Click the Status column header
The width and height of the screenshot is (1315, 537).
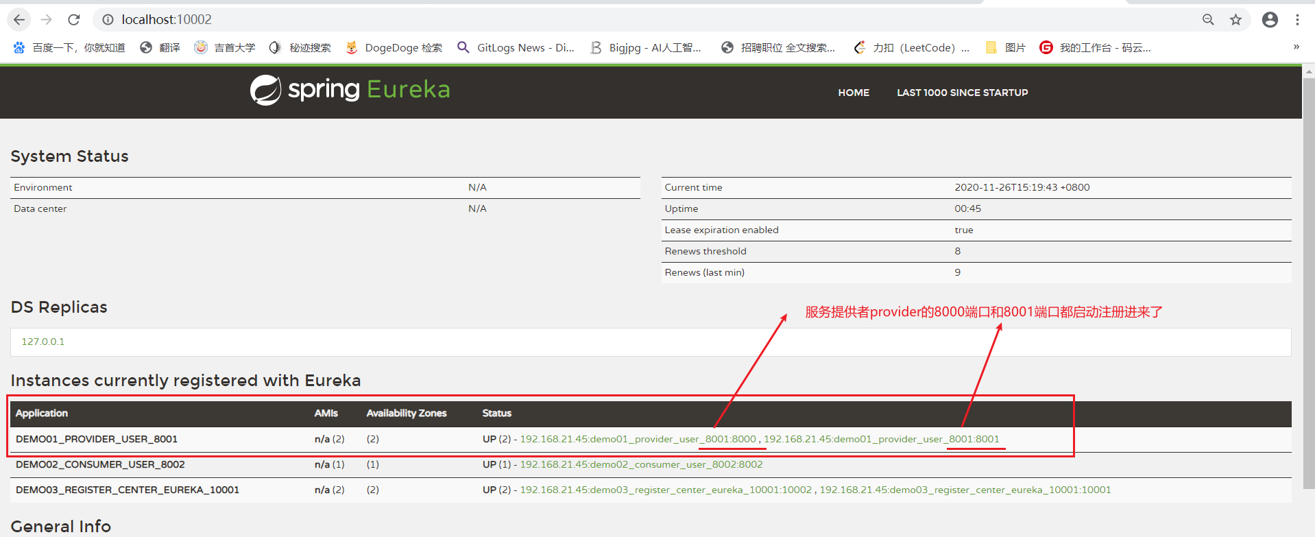pyautogui.click(x=497, y=413)
